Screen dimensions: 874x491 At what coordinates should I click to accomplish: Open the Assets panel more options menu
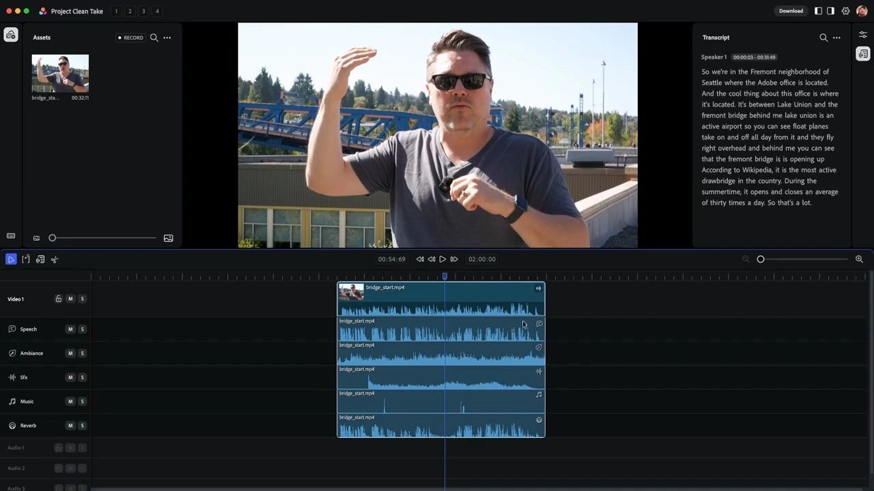coord(167,38)
